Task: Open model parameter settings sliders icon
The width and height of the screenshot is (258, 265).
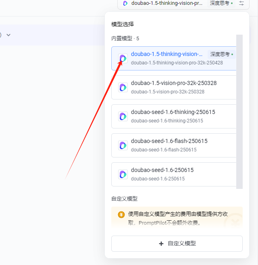Action: (241, 3)
